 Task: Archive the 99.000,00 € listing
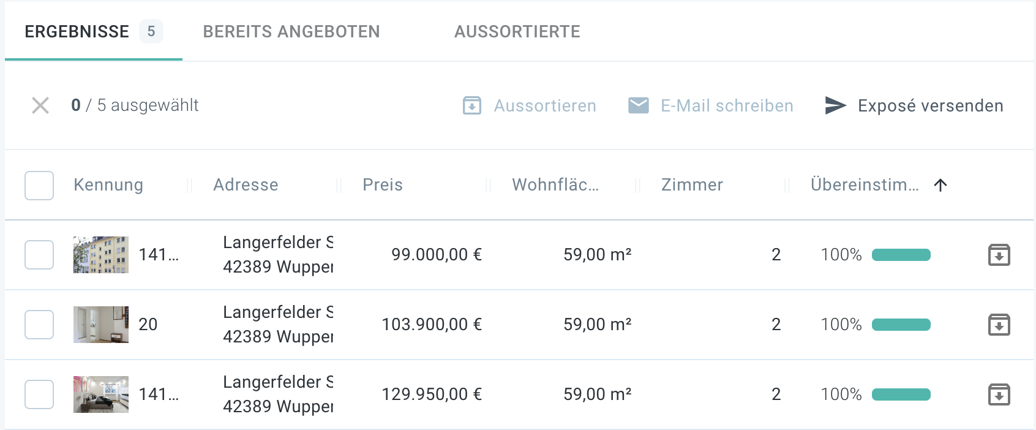point(999,255)
